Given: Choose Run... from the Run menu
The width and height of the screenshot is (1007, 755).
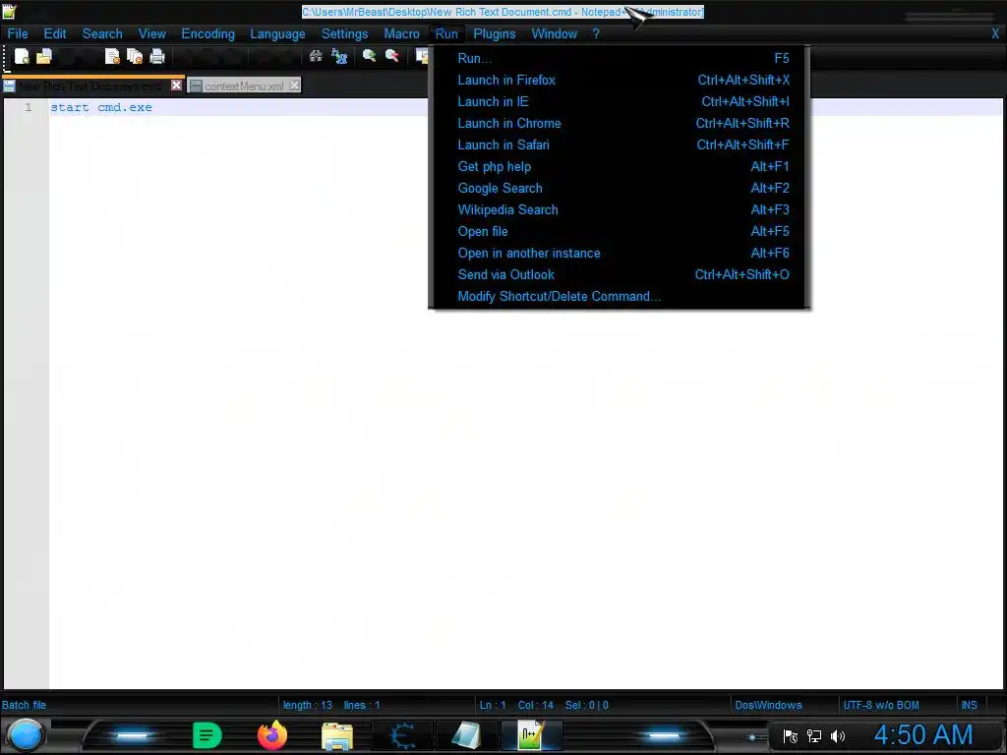Looking at the screenshot, I should pos(620,58).
